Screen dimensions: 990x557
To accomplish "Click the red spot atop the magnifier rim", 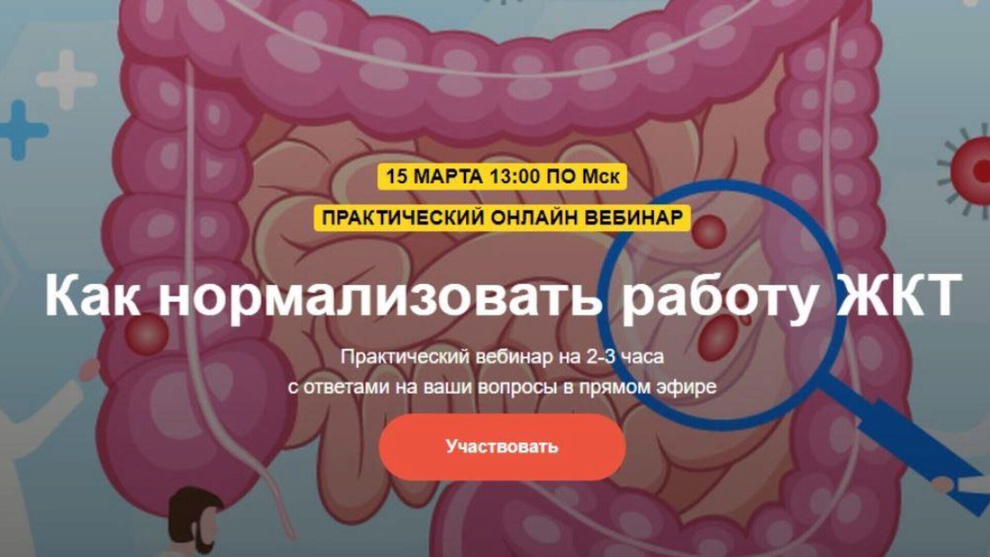I will 708,233.
